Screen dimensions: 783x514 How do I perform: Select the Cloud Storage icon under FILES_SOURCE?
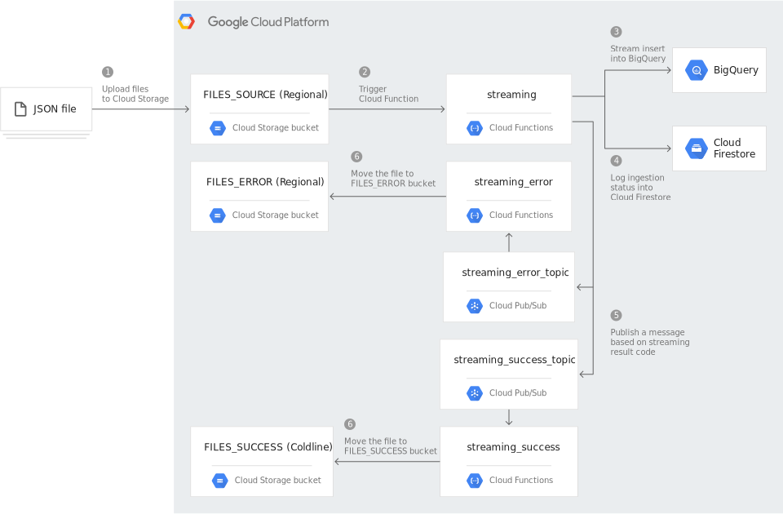217,127
